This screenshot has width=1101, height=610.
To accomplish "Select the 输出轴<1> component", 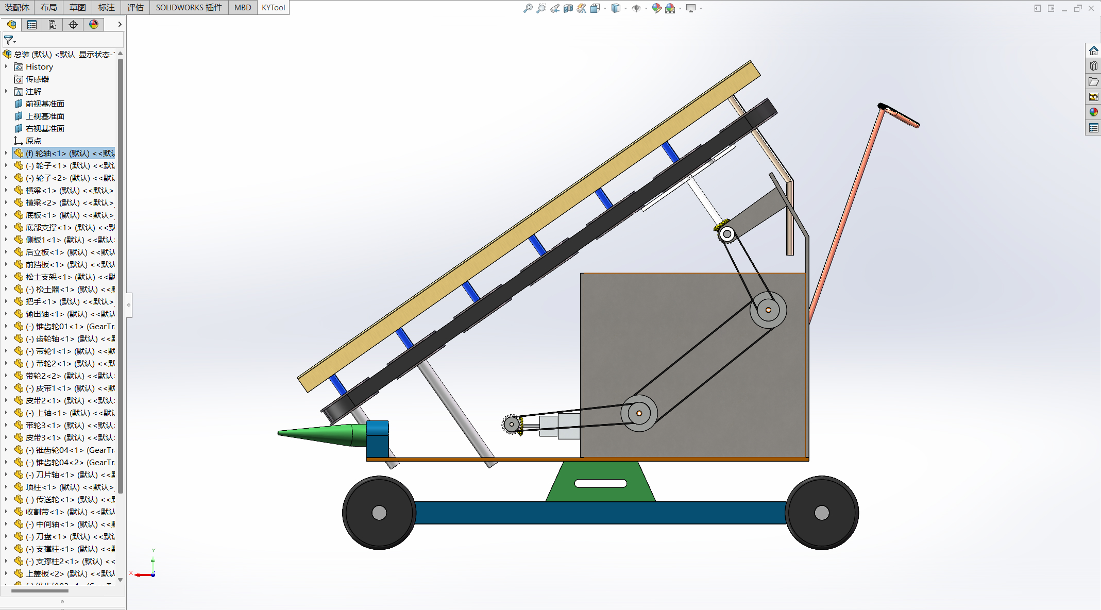I will 64,314.
